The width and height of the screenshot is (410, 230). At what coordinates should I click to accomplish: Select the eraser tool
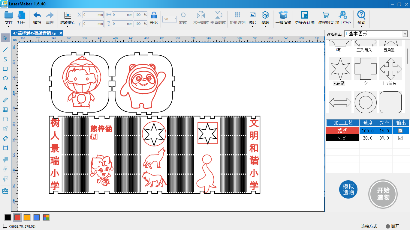click(x=5, y=138)
